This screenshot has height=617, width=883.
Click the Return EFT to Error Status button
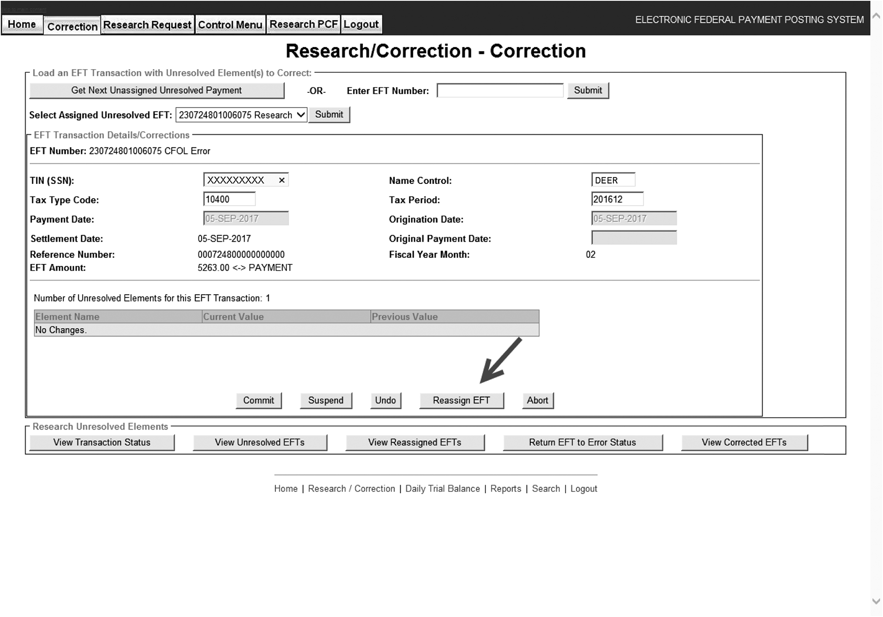[582, 443]
